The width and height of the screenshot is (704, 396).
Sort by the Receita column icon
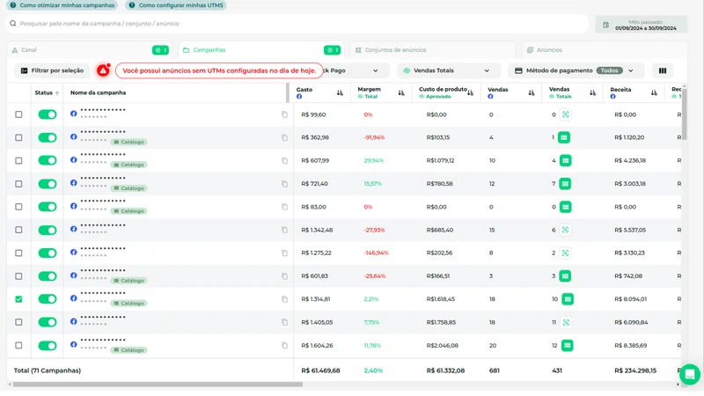pyautogui.click(x=654, y=93)
